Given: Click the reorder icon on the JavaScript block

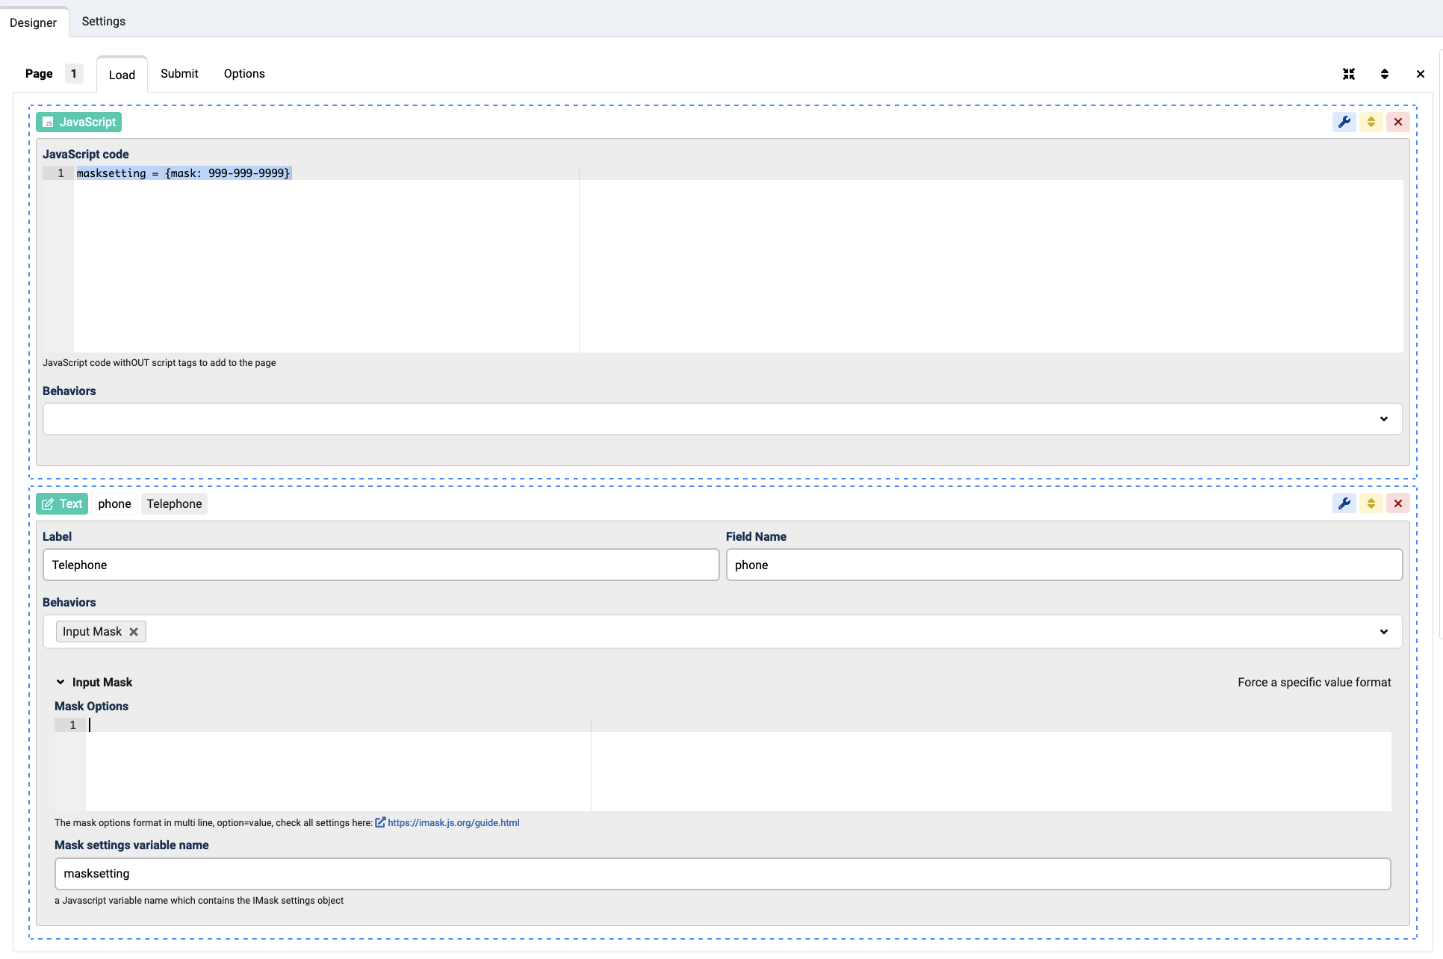Looking at the screenshot, I should 1371,122.
